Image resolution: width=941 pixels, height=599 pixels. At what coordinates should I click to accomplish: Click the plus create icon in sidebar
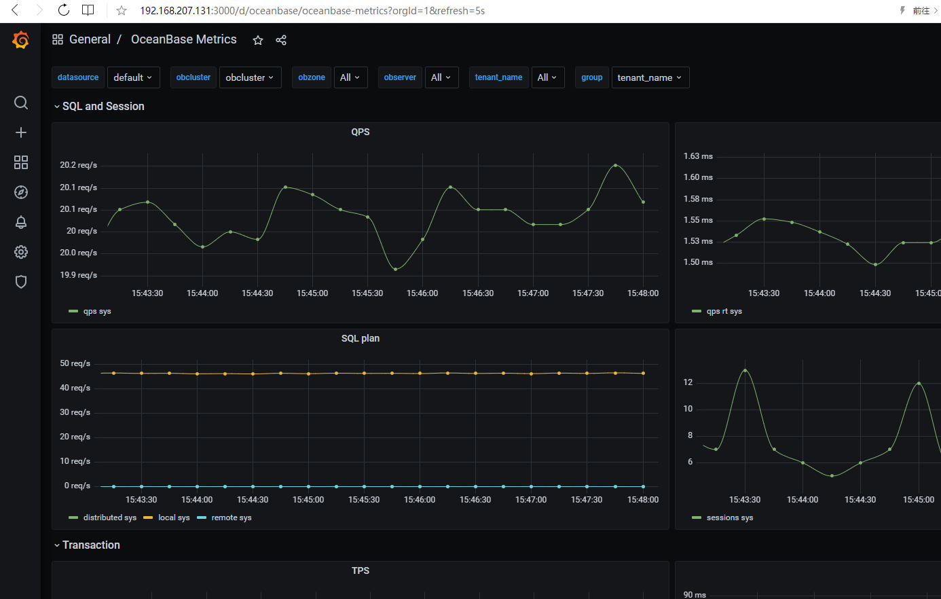[x=21, y=132]
